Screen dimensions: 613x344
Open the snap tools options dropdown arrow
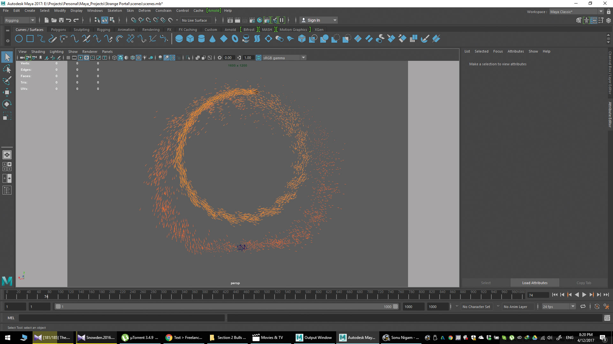point(177,20)
